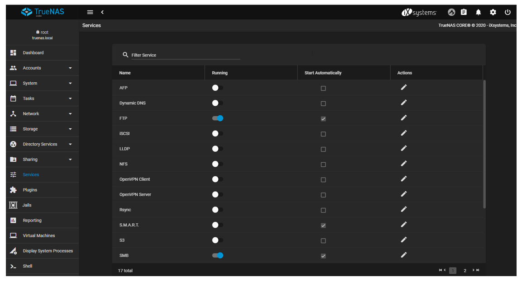Go to Plugins in sidebar
Viewport: 522px width, 282px height.
coord(42,190)
